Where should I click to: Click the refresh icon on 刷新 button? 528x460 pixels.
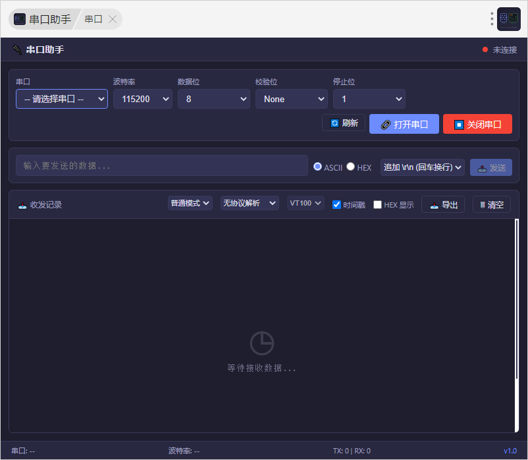(x=334, y=123)
